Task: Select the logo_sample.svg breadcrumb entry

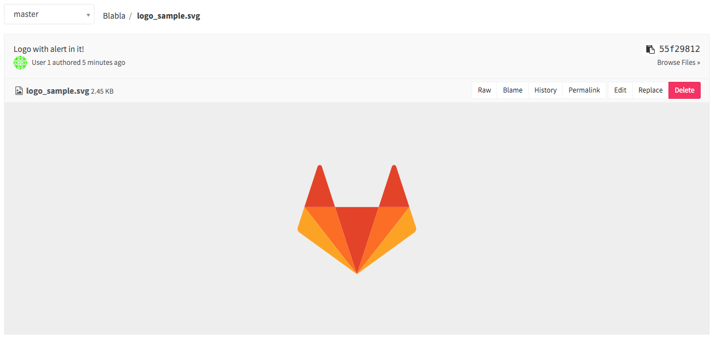Action: 168,15
